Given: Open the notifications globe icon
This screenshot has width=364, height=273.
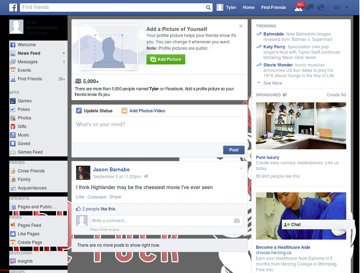Looking at the screenshot, I should (x=321, y=8).
